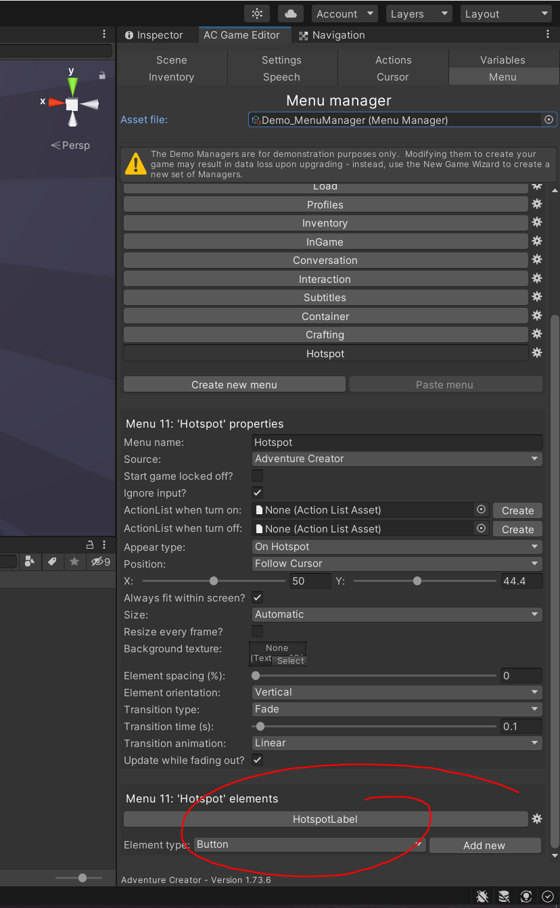Open gear options for Profiles menu
The image size is (560, 908).
tap(537, 204)
